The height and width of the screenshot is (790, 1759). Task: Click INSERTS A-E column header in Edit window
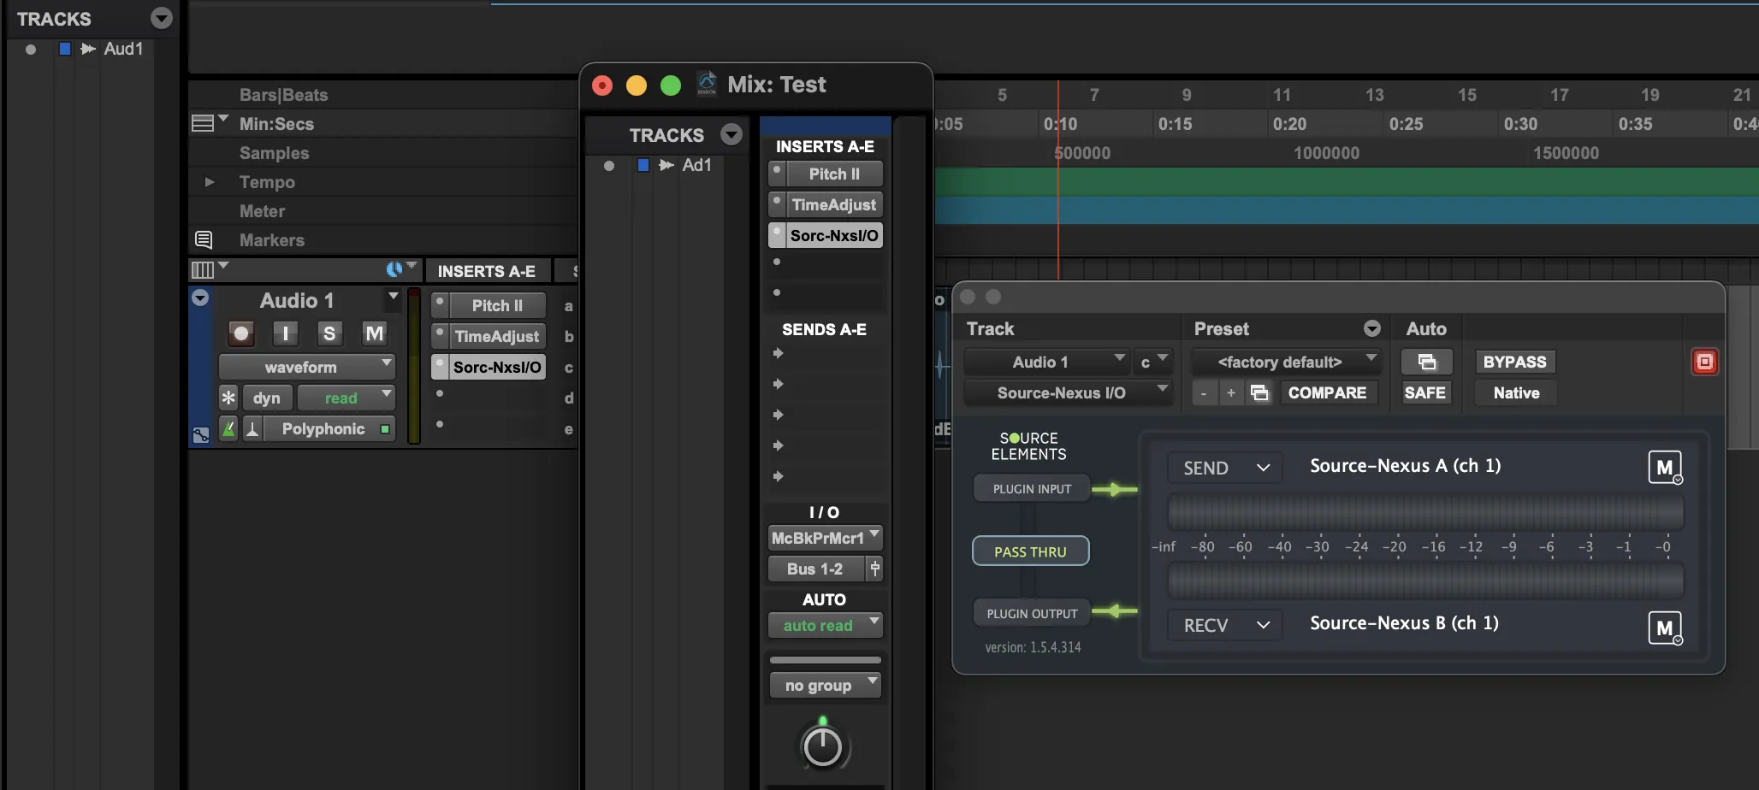pos(487,271)
